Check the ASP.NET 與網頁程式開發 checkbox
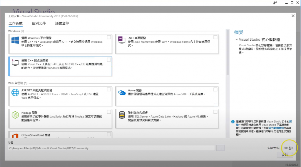 [x=109, y=90]
